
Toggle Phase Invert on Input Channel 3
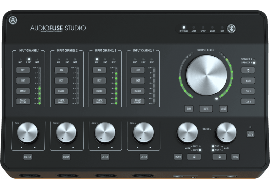pos(99,101)
